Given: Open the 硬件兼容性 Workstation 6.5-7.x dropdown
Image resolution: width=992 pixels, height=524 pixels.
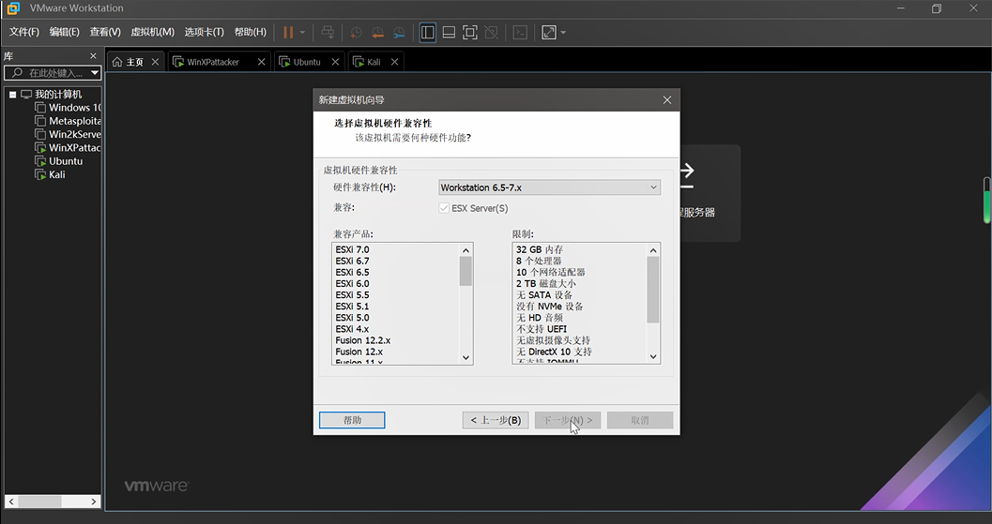Looking at the screenshot, I should (549, 187).
